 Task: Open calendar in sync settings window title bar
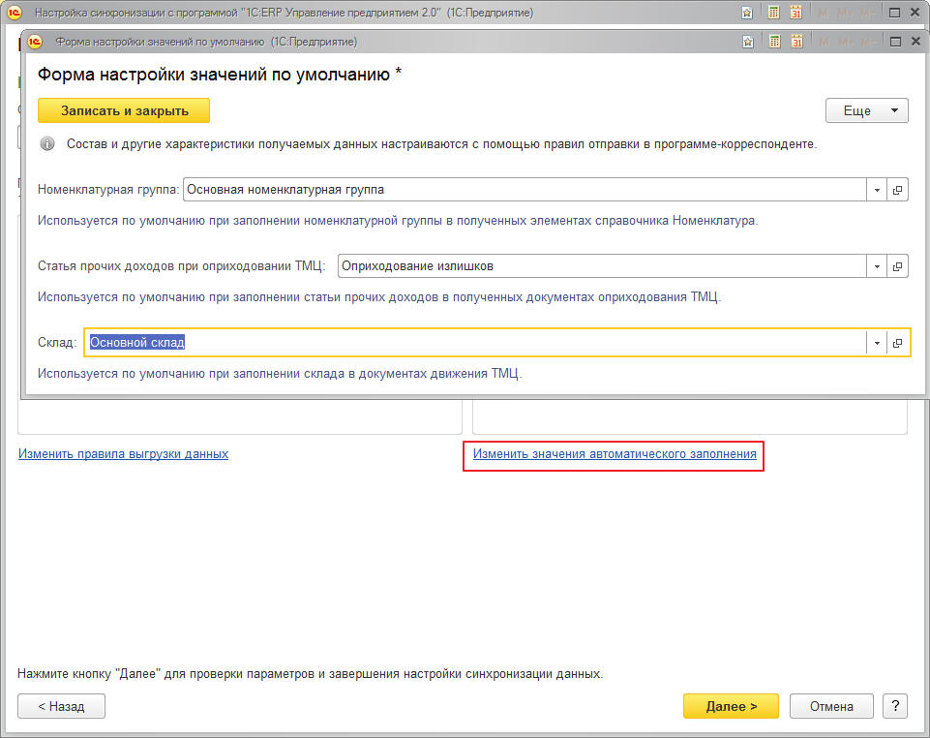[796, 13]
